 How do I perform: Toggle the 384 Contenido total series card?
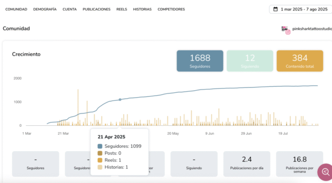click(300, 61)
